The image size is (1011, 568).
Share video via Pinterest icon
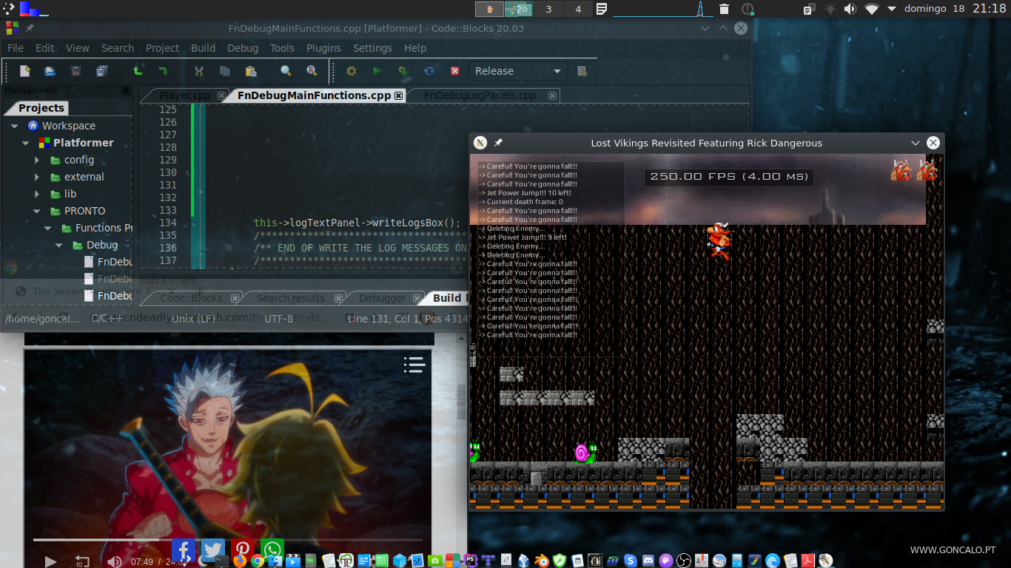click(x=242, y=551)
